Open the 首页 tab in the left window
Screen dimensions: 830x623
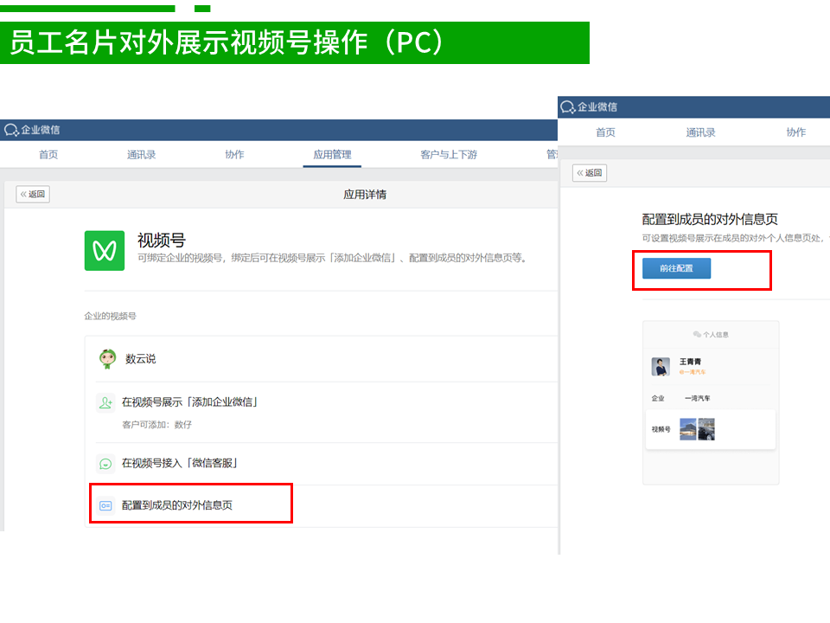(48, 155)
